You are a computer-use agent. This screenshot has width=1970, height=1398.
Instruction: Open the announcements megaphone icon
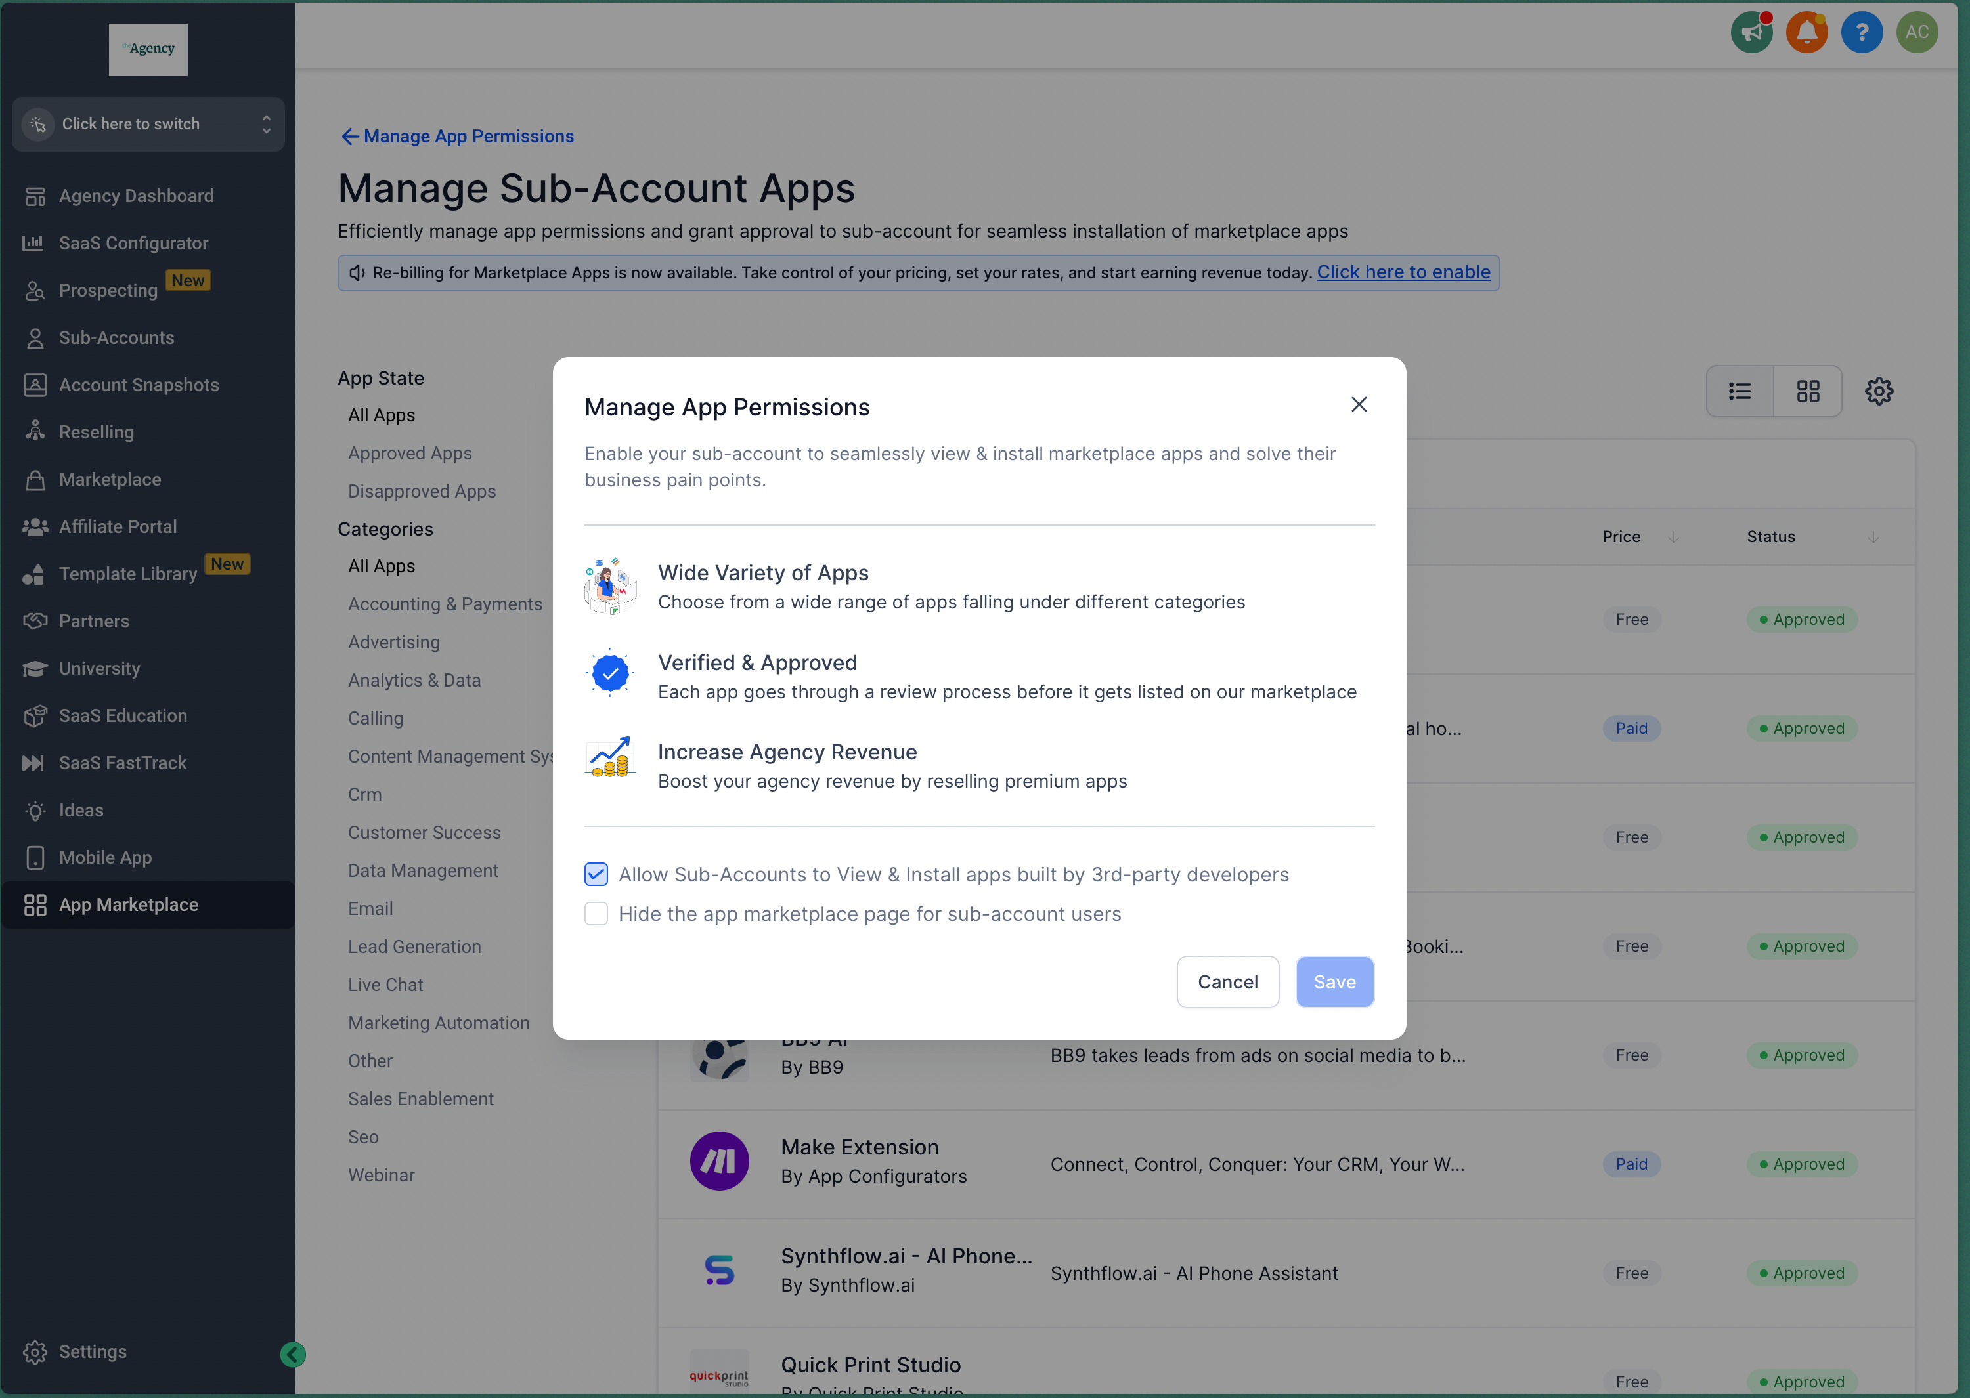1751,33
